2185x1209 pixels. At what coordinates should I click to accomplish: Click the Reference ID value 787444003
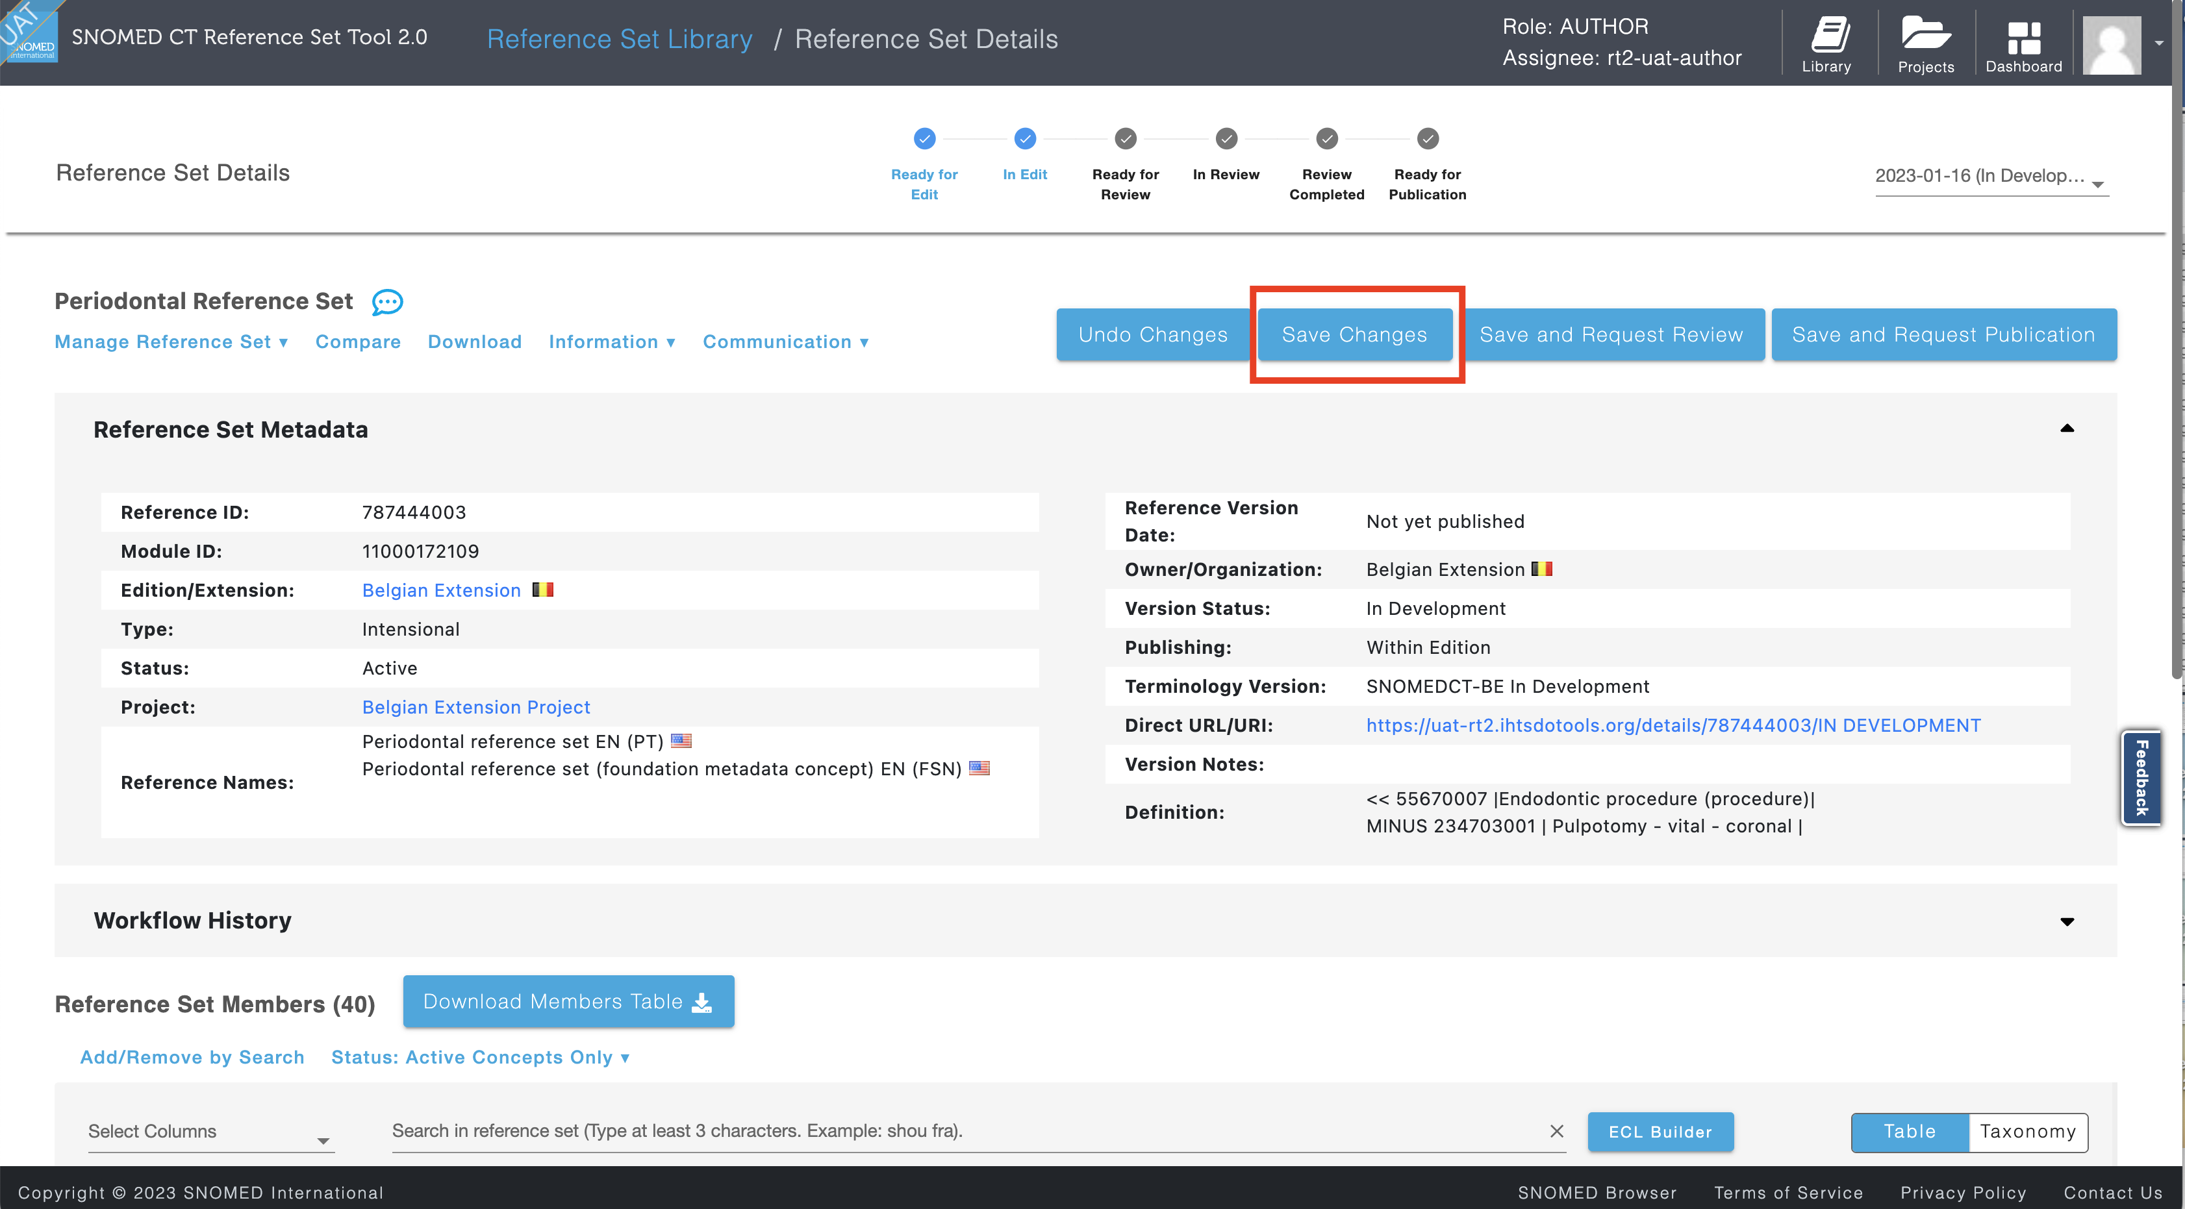[414, 513]
